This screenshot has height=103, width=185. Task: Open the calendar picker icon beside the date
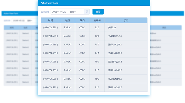(87, 12)
